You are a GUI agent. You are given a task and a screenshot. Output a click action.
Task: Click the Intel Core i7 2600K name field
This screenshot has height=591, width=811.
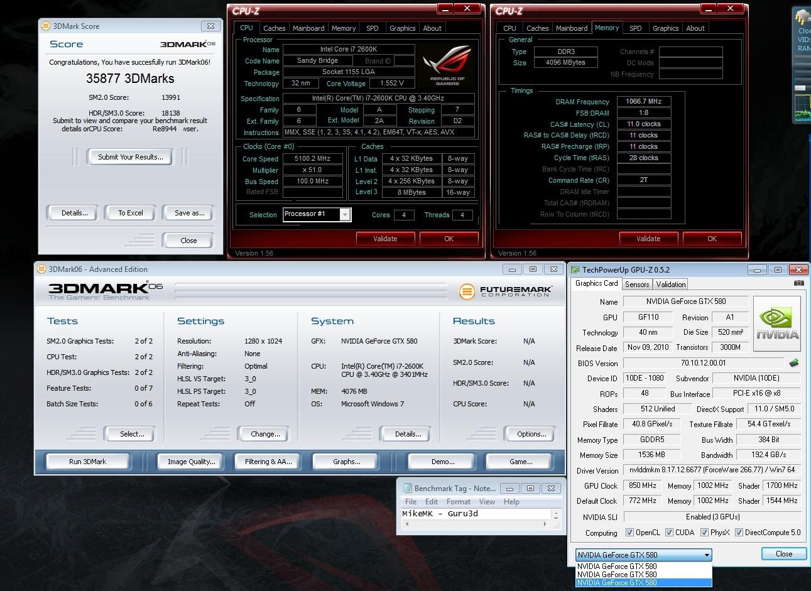click(349, 49)
